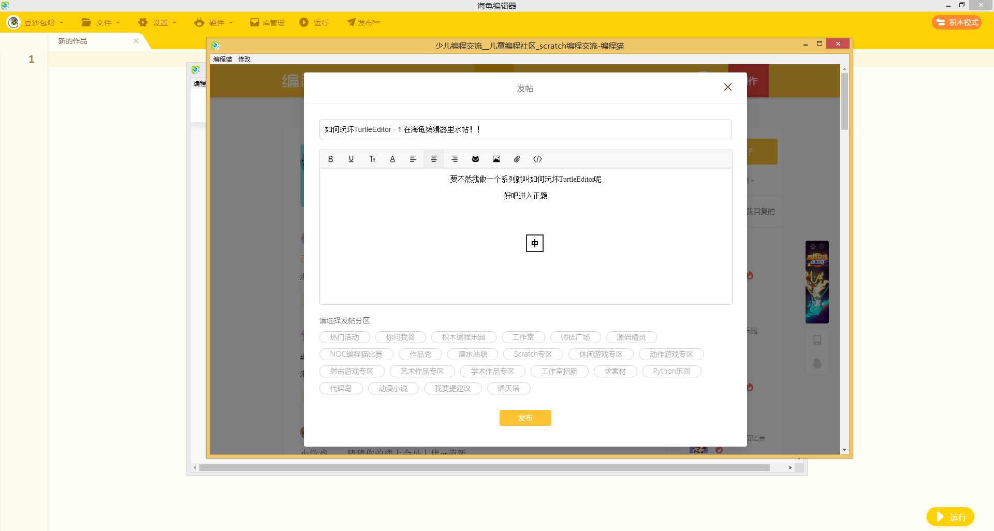This screenshot has width=994, height=531.
Task: Click line number 1 in the editor gutter
Action: point(32,60)
